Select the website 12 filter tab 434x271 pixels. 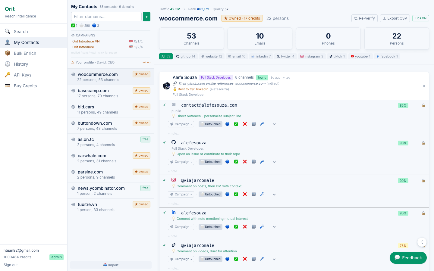tap(212, 56)
